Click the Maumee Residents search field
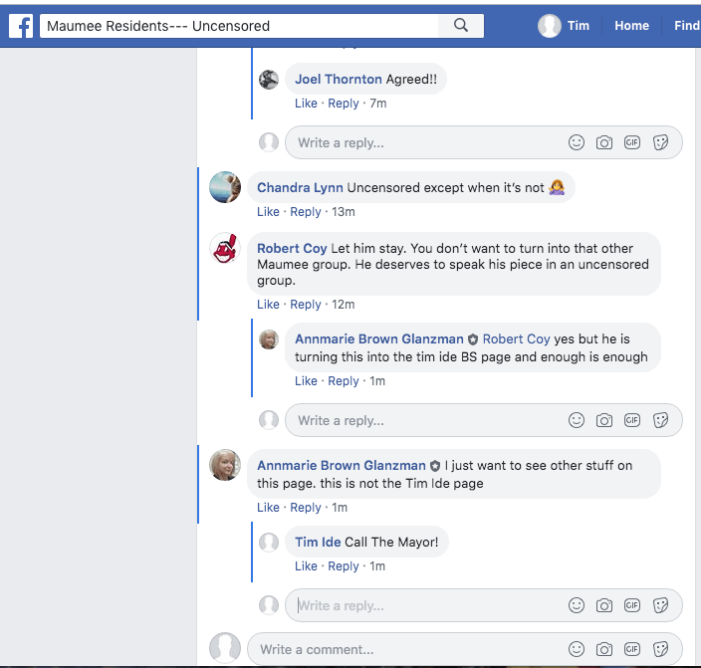701x668 pixels. (x=239, y=26)
